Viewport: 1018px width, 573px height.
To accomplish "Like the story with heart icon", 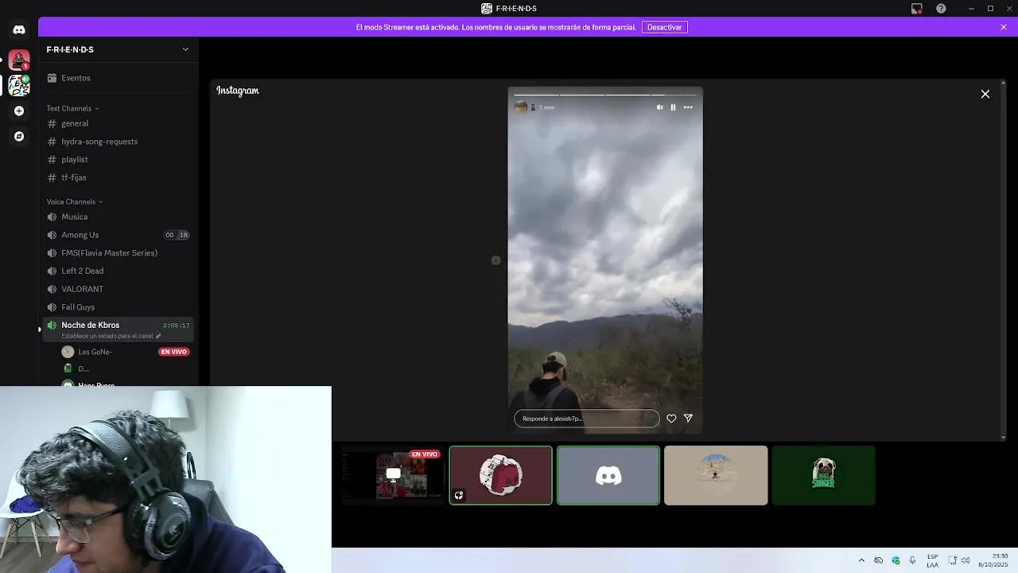I will point(671,419).
